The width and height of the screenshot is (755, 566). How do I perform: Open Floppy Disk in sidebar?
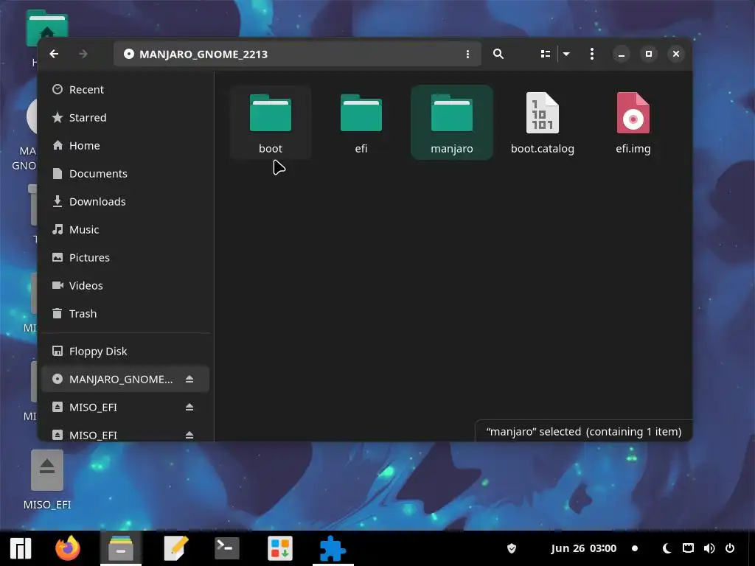click(125, 352)
